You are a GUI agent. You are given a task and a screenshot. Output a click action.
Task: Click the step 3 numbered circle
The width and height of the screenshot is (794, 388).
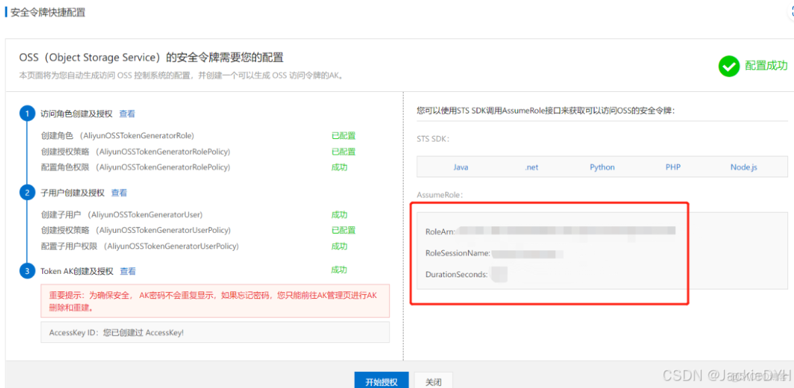(x=27, y=270)
